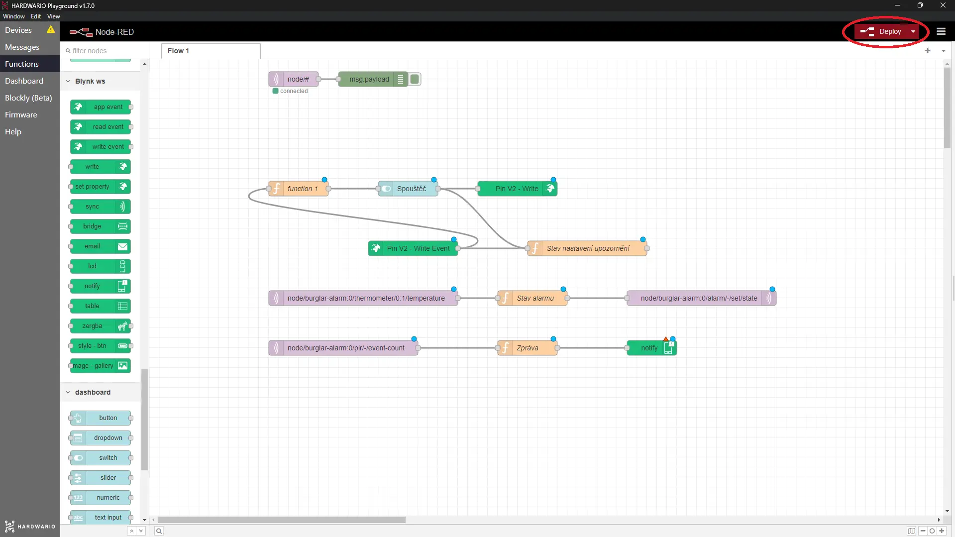Open the View menu
The height and width of the screenshot is (537, 955).
[x=53, y=16]
